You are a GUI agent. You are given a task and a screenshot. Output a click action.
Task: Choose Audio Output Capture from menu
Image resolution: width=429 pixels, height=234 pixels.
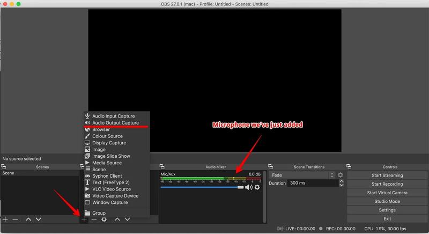pyautogui.click(x=115, y=123)
